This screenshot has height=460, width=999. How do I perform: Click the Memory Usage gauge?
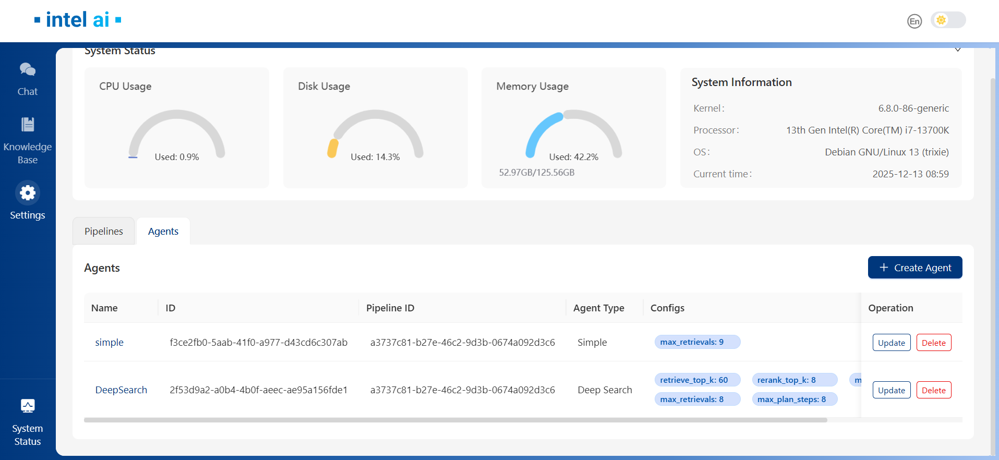[x=573, y=134]
